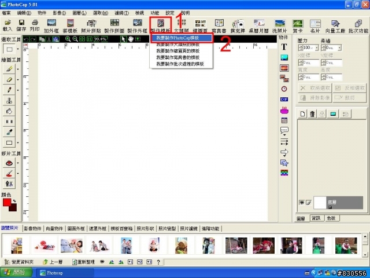
Task: Expand the rectangle shape tool arrow
Action: tap(18, 142)
